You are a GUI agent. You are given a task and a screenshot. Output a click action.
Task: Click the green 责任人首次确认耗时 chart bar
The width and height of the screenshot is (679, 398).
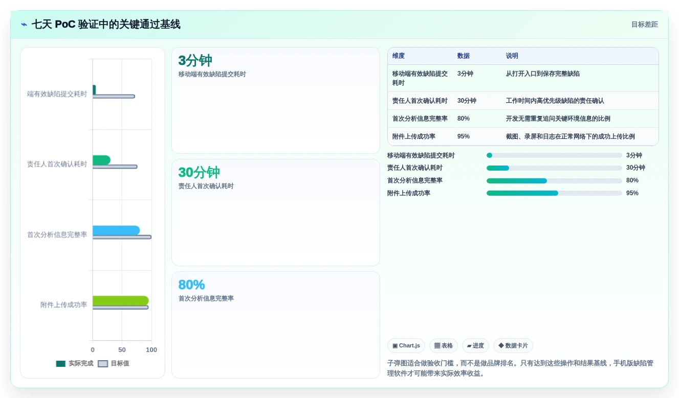(101, 160)
